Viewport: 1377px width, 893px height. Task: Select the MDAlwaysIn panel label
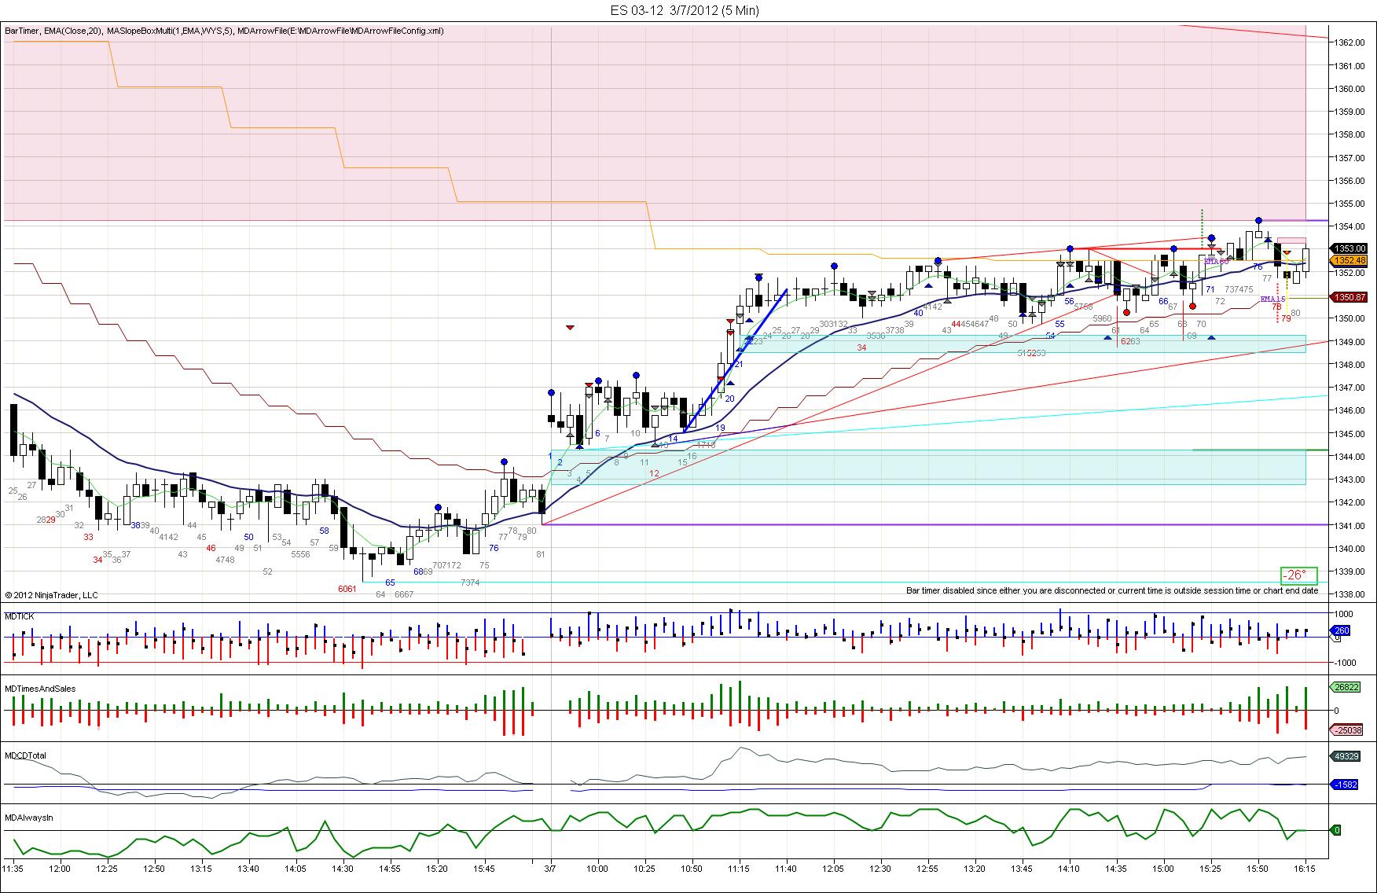[28, 818]
